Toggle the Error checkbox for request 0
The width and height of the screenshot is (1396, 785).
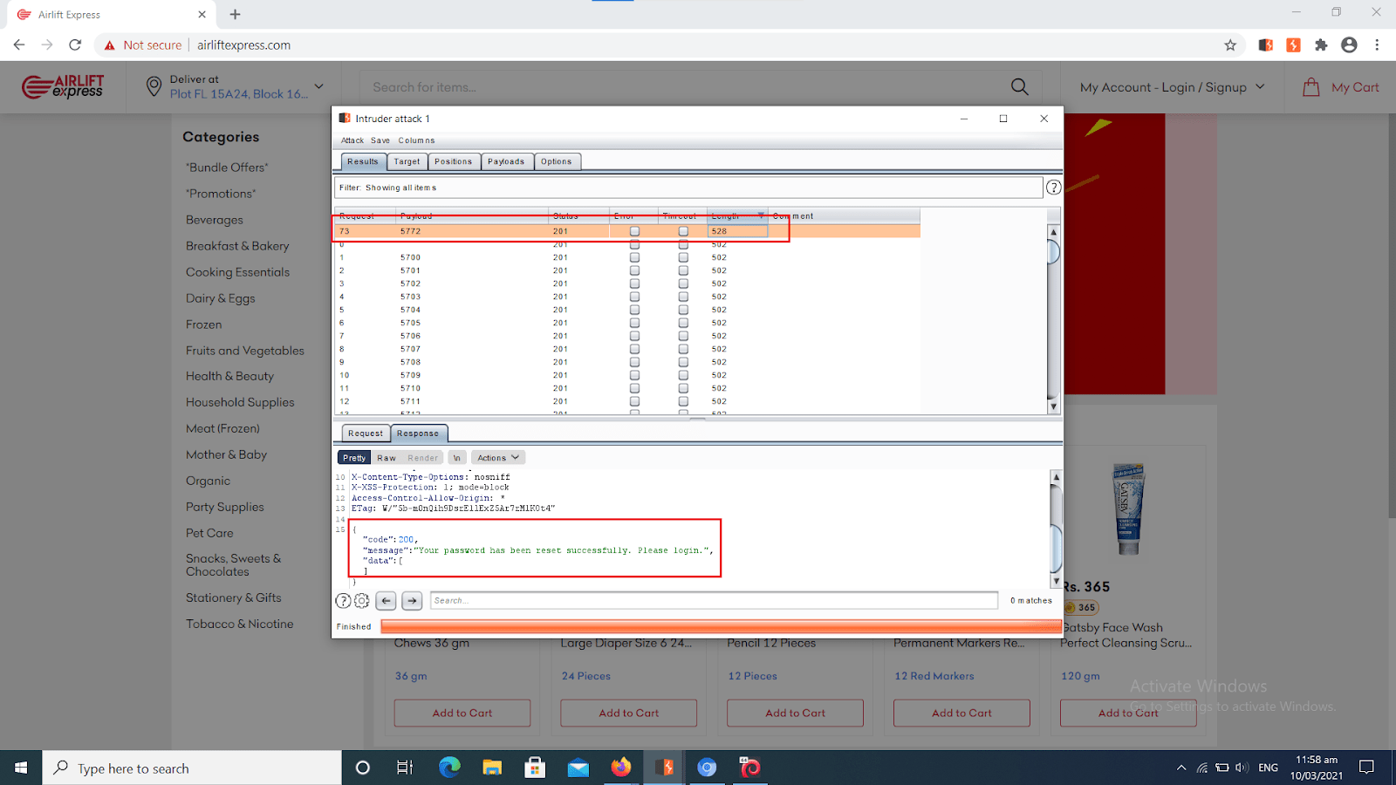coord(634,244)
